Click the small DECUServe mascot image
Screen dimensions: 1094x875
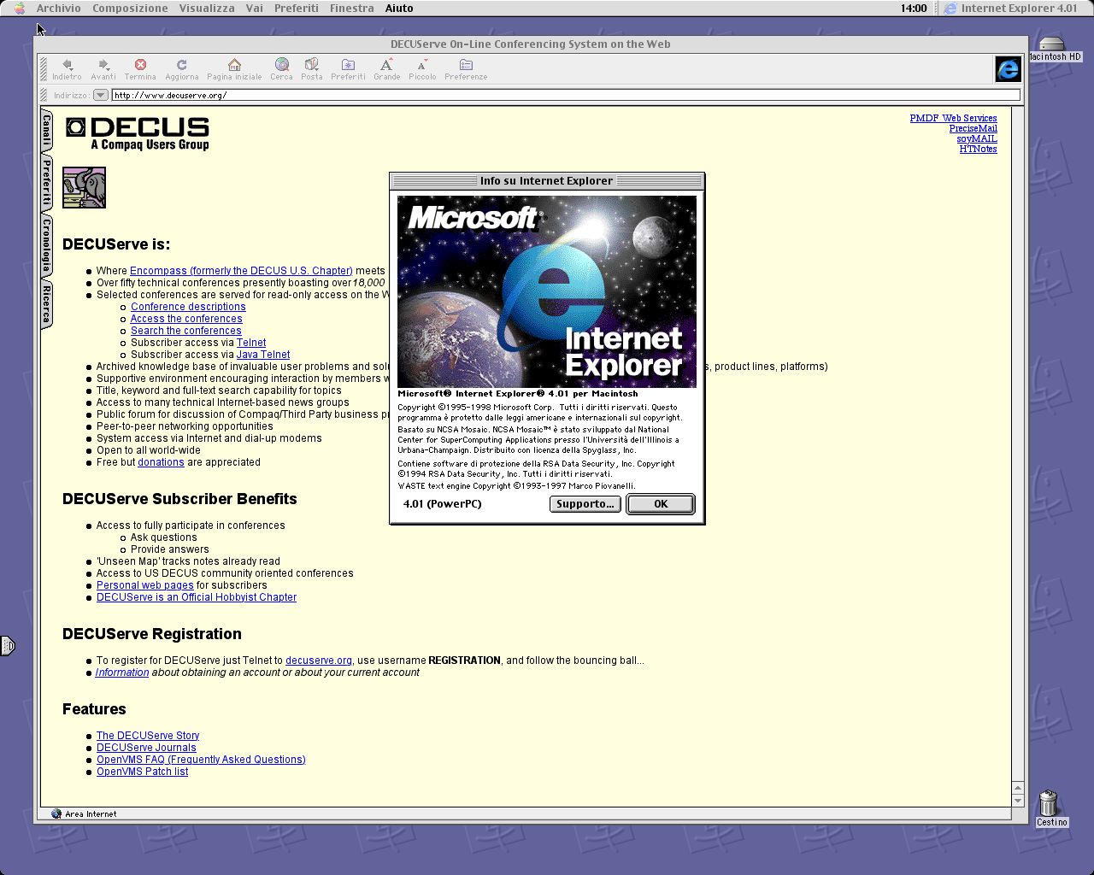point(84,187)
